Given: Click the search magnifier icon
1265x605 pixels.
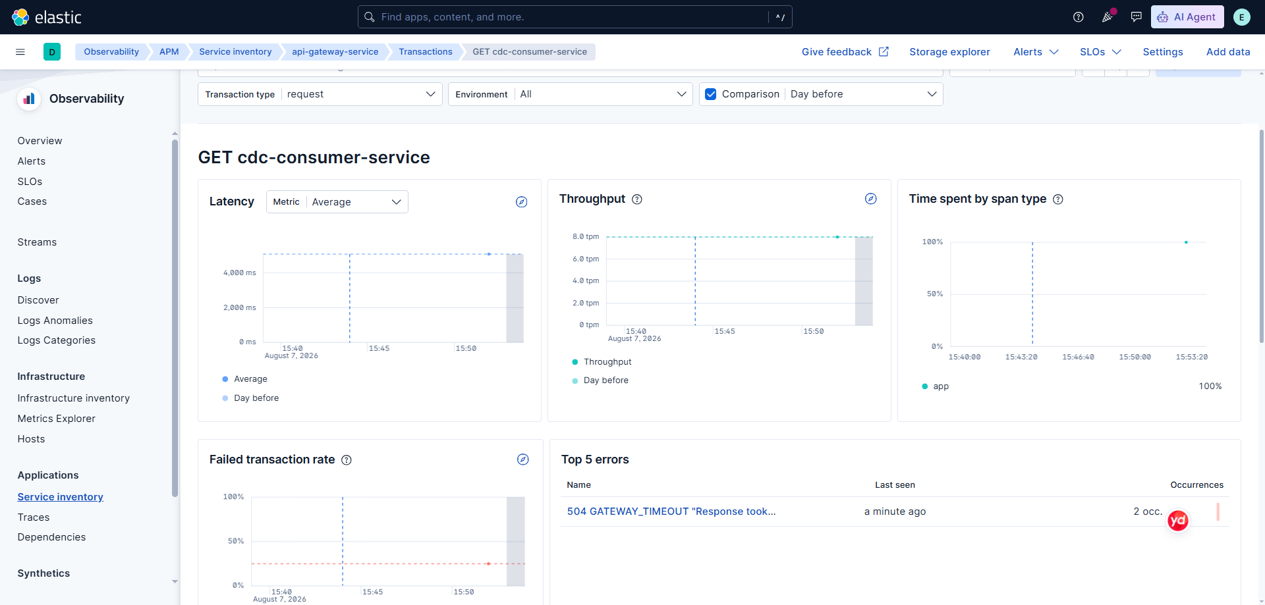Looking at the screenshot, I should (x=370, y=17).
